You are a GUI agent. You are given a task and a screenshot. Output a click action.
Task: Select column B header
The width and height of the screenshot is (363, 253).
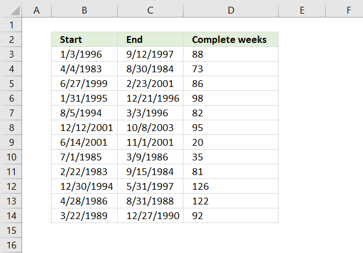[x=84, y=10]
